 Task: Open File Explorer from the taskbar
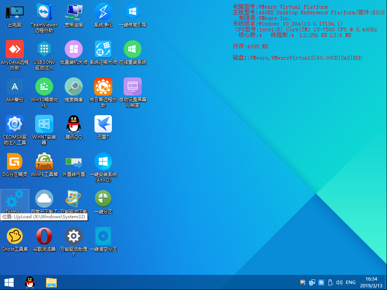click(x=51, y=282)
